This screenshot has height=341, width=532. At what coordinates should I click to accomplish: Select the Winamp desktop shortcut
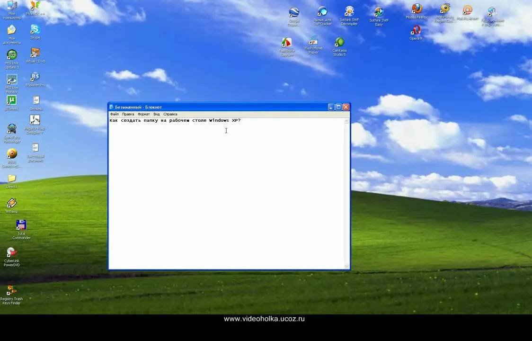tap(12, 206)
